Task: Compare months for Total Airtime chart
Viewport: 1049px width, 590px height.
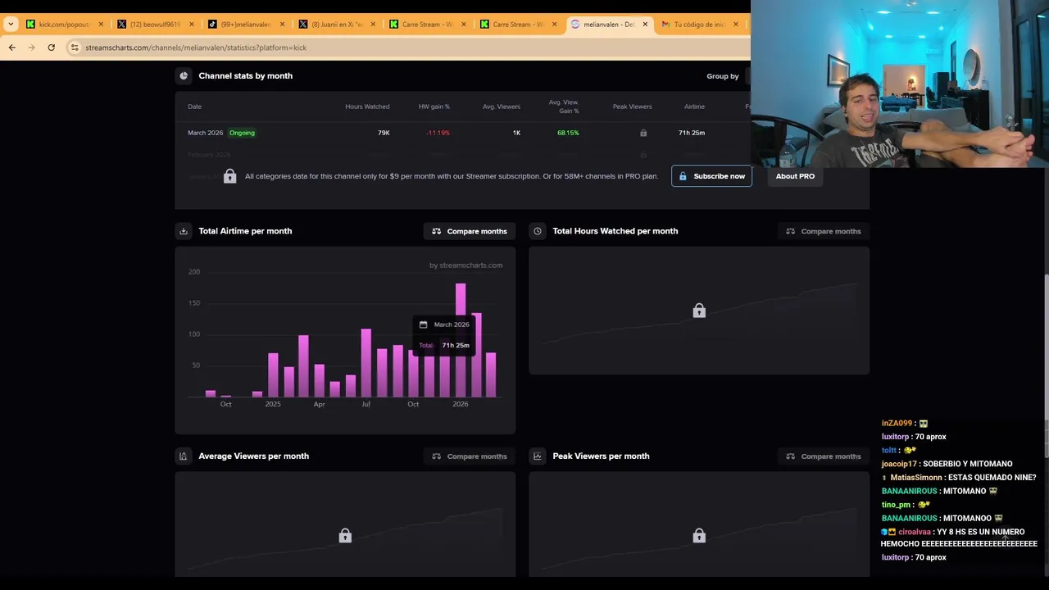Action: point(470,231)
